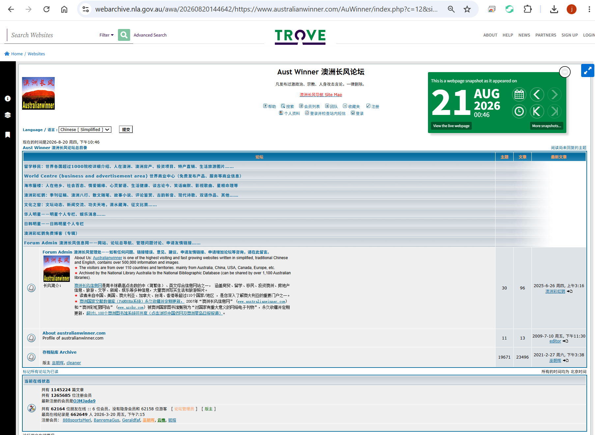Screen dimensions: 595x435
Task: Open the Chinese [ Simplified ] language dropdown
Action: [x=85, y=129]
